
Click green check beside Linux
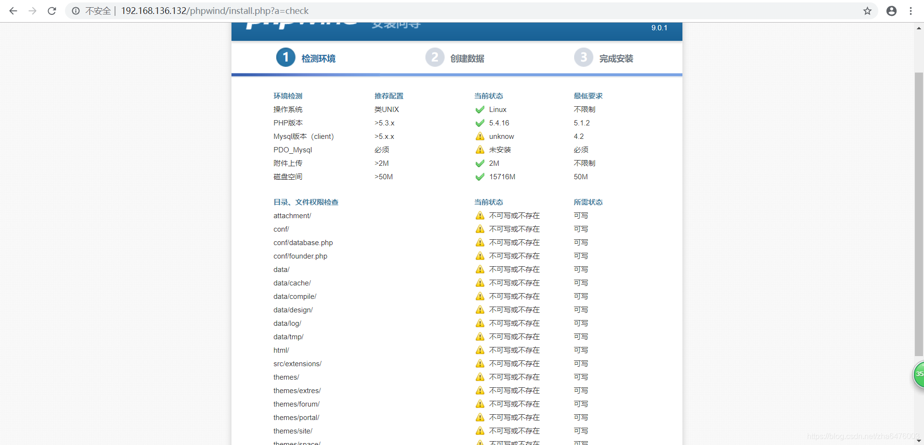tap(480, 110)
